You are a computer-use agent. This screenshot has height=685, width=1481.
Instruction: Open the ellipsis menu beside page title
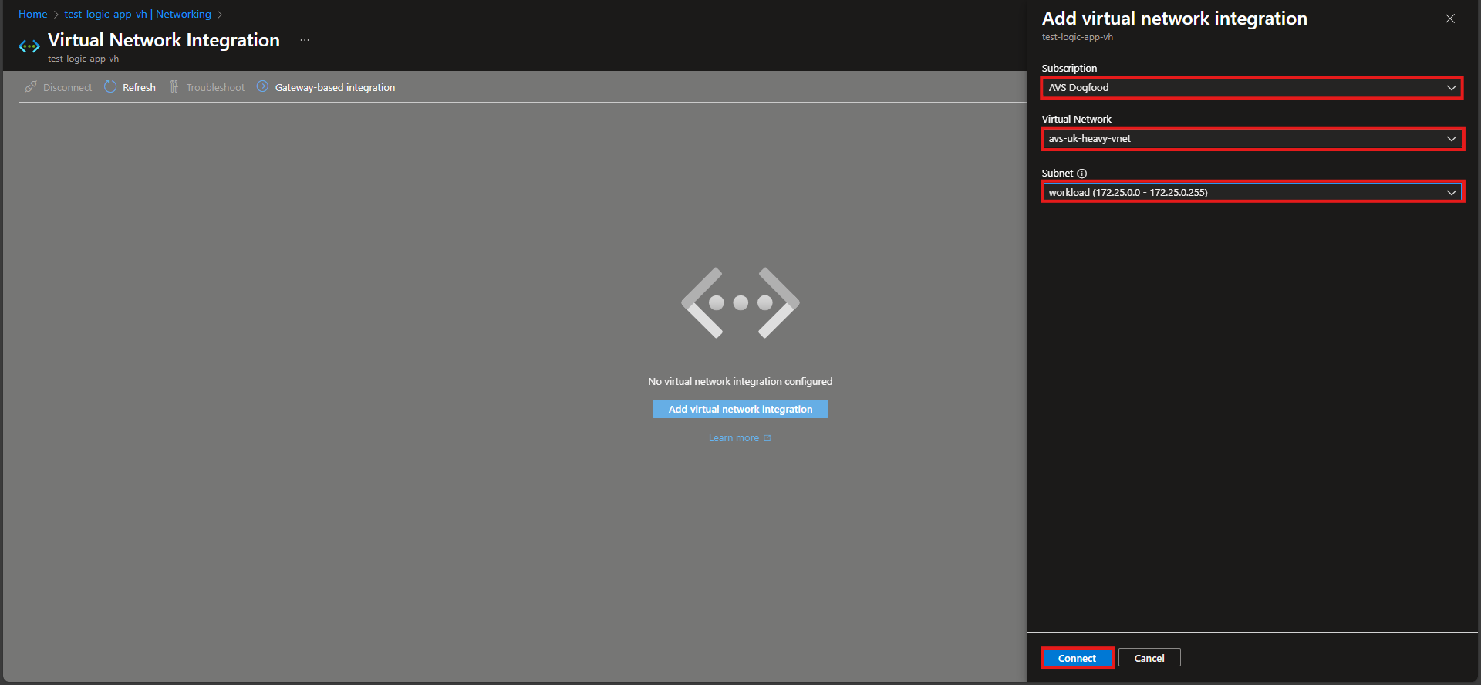(305, 40)
